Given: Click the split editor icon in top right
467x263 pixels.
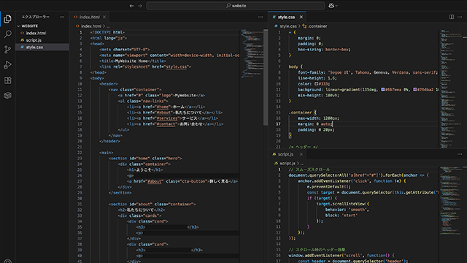Looking at the screenshot, I should (x=452, y=17).
